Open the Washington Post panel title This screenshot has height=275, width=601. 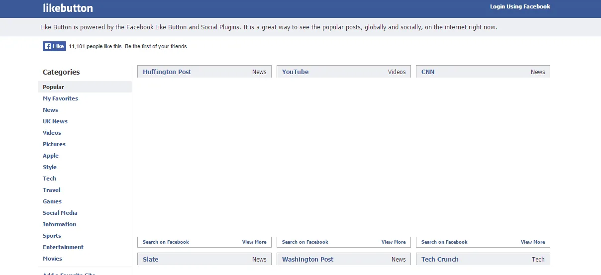click(307, 259)
